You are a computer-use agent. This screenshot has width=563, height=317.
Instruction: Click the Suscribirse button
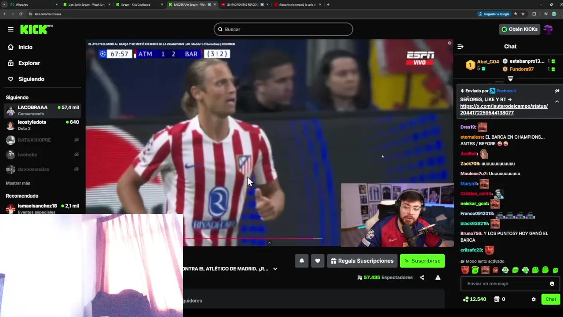tap(422, 261)
